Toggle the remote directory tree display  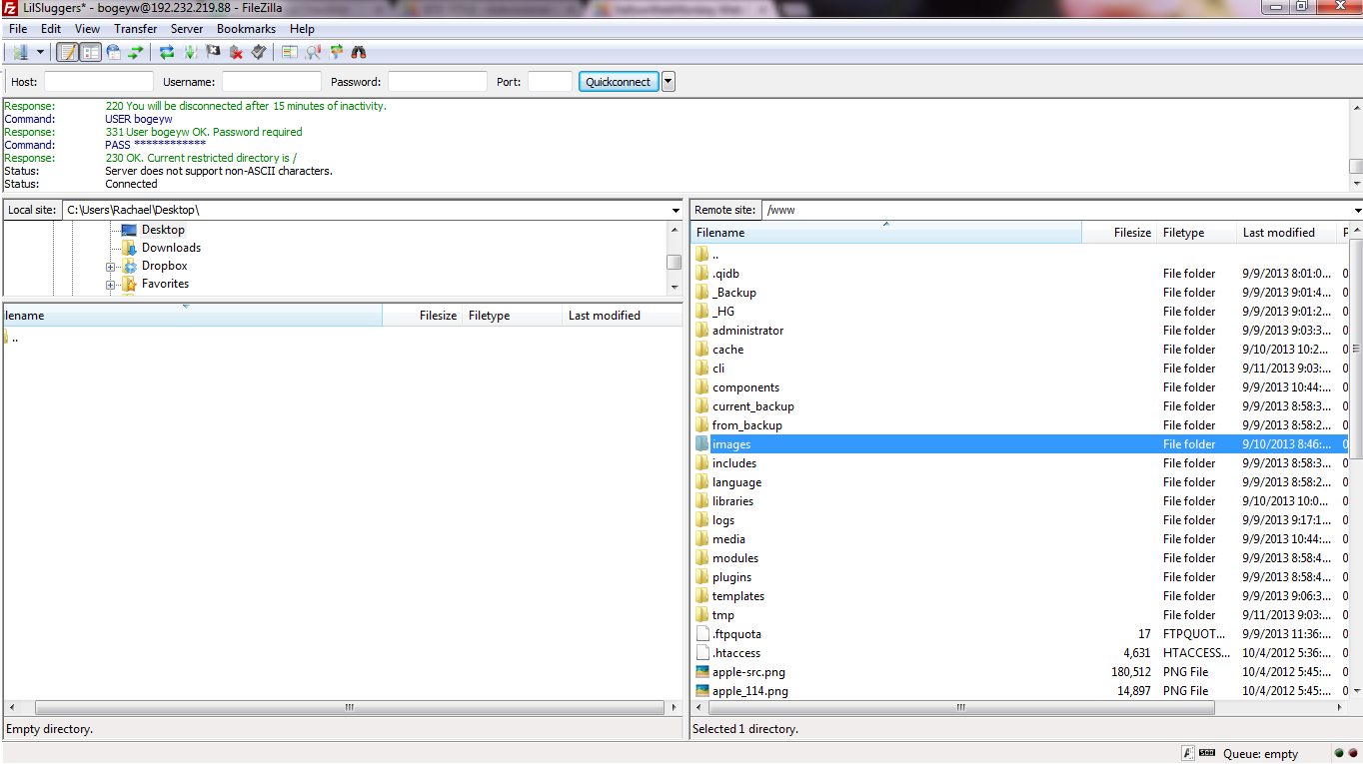point(113,52)
